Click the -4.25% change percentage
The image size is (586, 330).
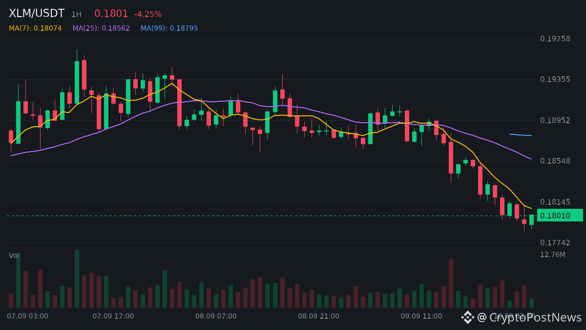pos(148,14)
